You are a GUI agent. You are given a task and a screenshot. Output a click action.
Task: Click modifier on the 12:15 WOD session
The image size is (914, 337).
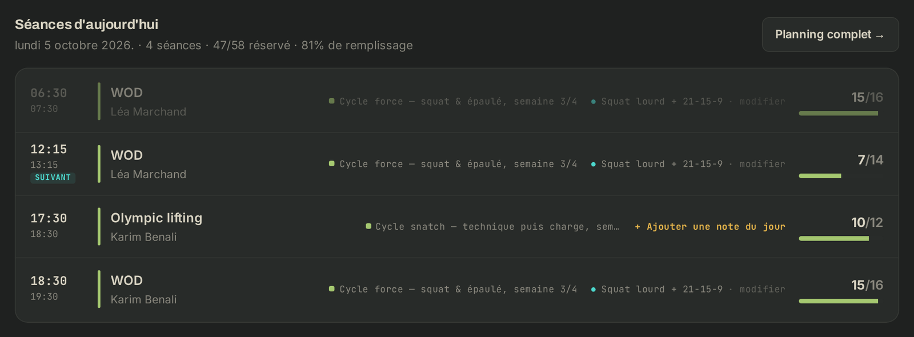click(762, 164)
